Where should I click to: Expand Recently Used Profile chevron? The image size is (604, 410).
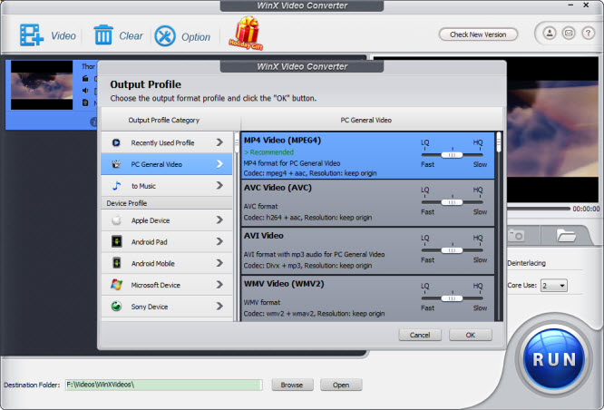[219, 142]
